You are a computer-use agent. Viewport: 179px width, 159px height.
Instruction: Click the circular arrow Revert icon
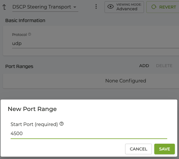(154, 7)
